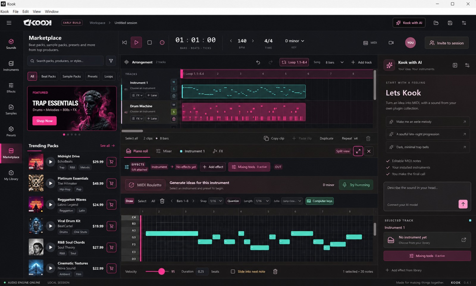Toggle the Loop 1.1–8.4 button
476x286 pixels.
(x=294, y=62)
